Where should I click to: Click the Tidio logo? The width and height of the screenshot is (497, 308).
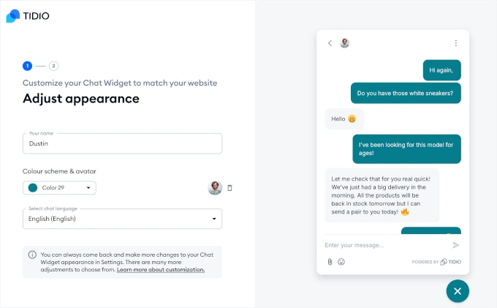28,15
